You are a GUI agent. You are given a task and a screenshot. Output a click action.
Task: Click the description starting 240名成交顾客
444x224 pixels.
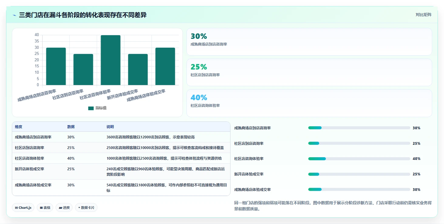pos(166,172)
